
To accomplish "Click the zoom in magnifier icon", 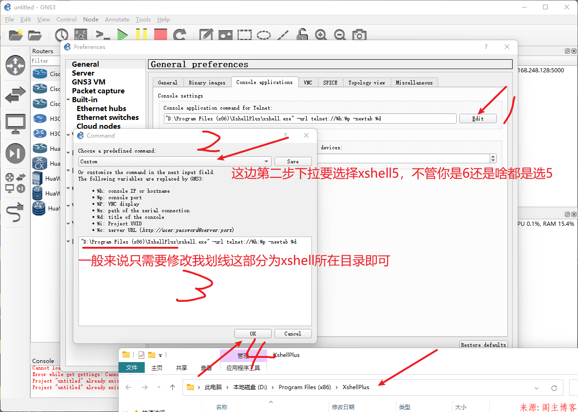I will coord(321,35).
